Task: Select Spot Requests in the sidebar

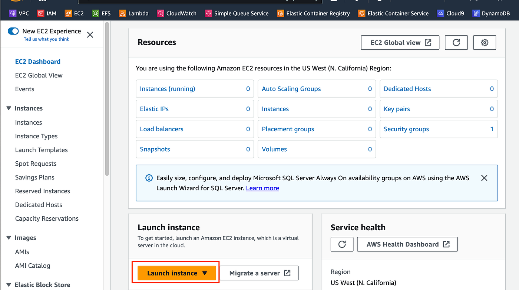Action: 36,164
